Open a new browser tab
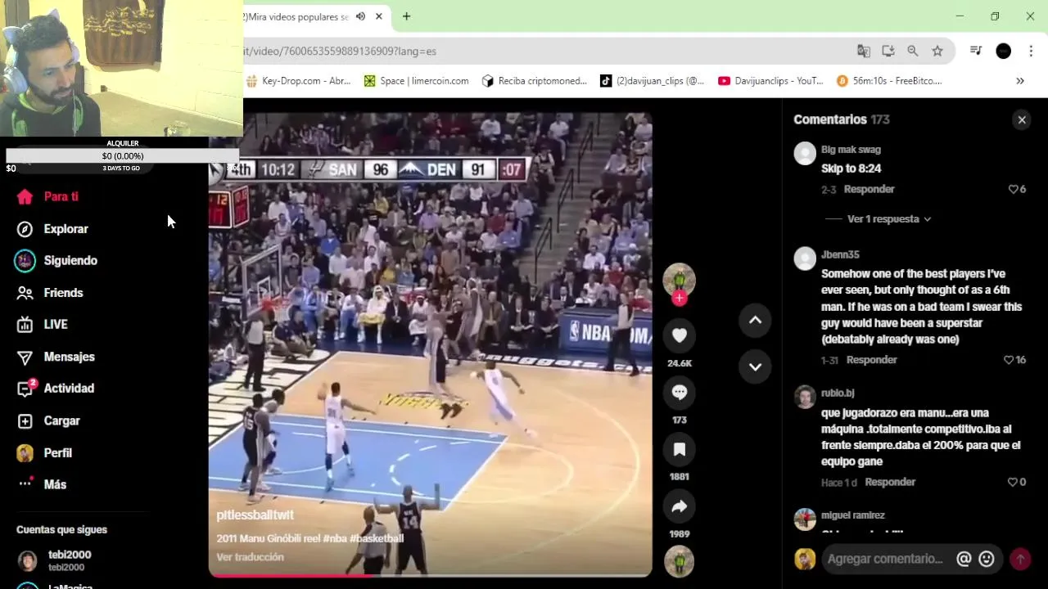This screenshot has height=589, width=1048. [406, 16]
